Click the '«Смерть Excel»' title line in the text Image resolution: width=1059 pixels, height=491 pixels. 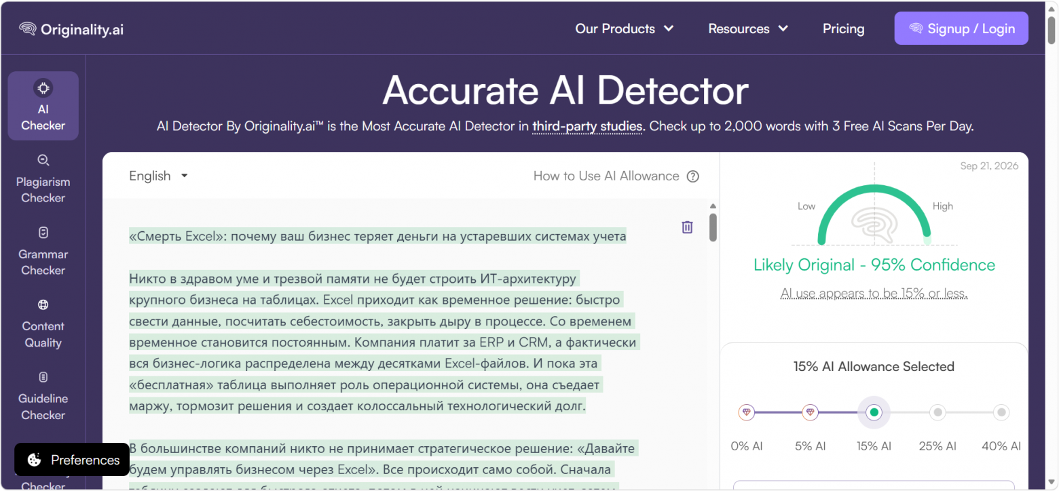(x=377, y=237)
